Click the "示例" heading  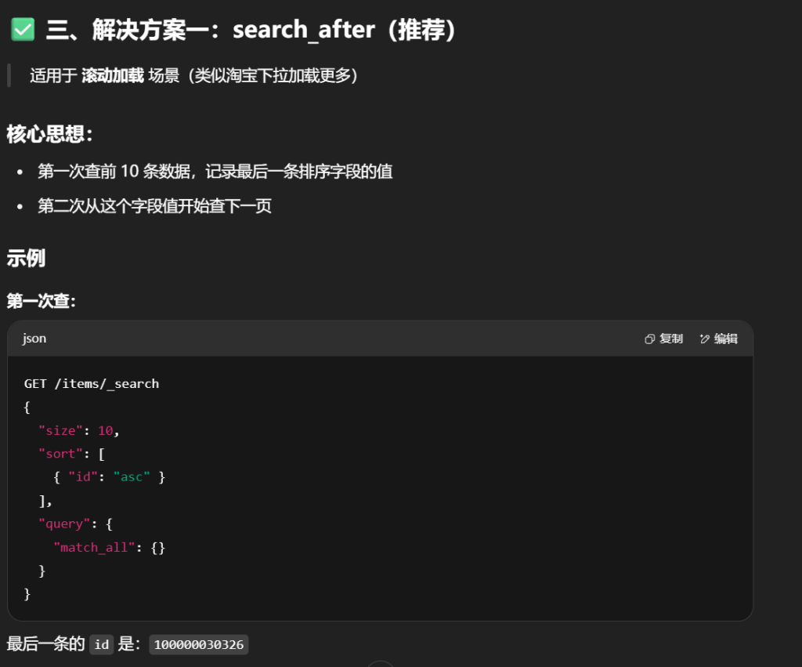[26, 258]
